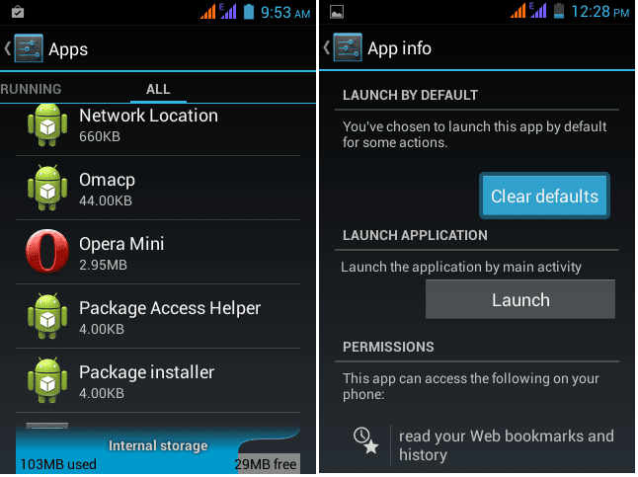Open the Omacp list entry
The height and width of the screenshot is (477, 638).
tap(158, 188)
